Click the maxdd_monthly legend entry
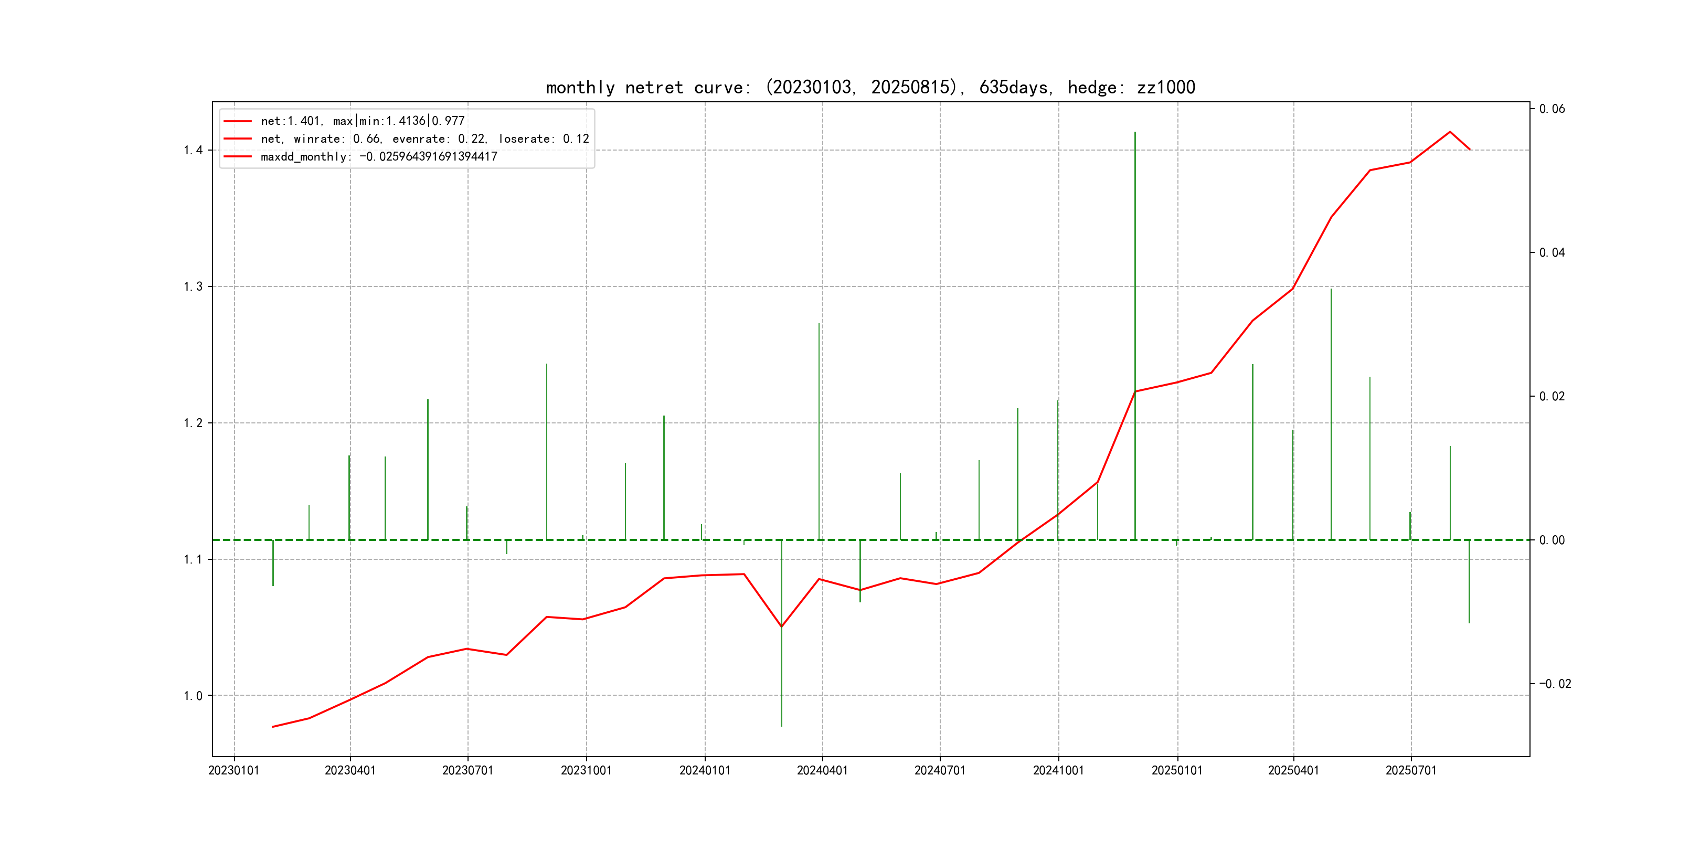Image resolution: width=1700 pixels, height=850 pixels. pos(379,156)
